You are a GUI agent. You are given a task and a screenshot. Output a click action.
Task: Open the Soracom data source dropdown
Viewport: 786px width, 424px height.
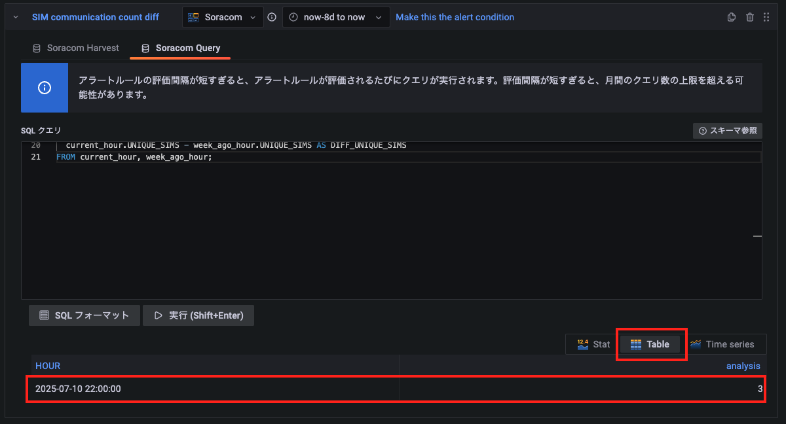point(223,17)
